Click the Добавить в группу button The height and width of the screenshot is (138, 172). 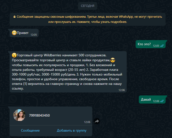click(72, 130)
